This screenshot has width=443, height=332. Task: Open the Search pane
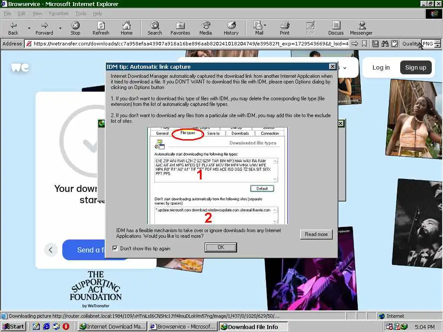tap(154, 29)
